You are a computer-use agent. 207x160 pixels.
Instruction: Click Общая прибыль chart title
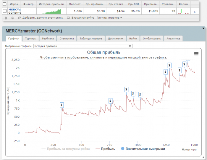pyautogui.click(x=103, y=52)
